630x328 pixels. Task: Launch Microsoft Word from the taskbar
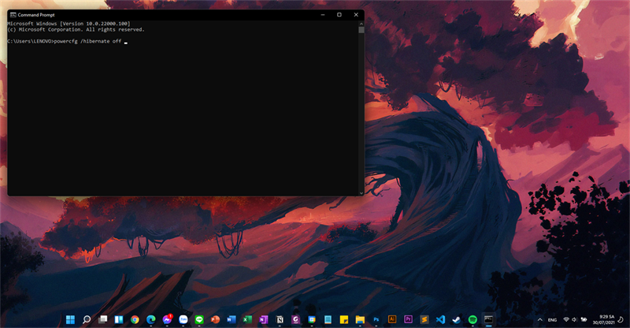point(232,319)
